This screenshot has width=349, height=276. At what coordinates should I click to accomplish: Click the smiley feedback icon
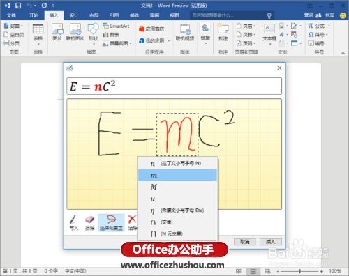tap(343, 15)
